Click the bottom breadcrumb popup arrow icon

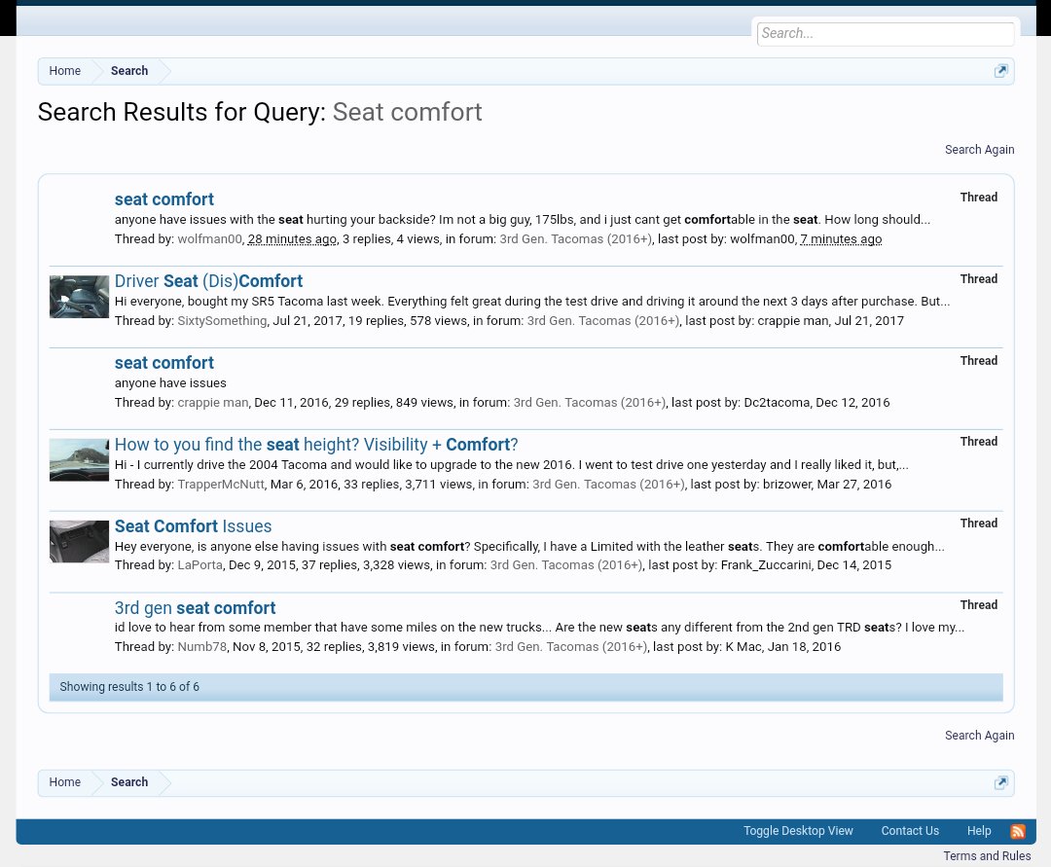click(1000, 782)
